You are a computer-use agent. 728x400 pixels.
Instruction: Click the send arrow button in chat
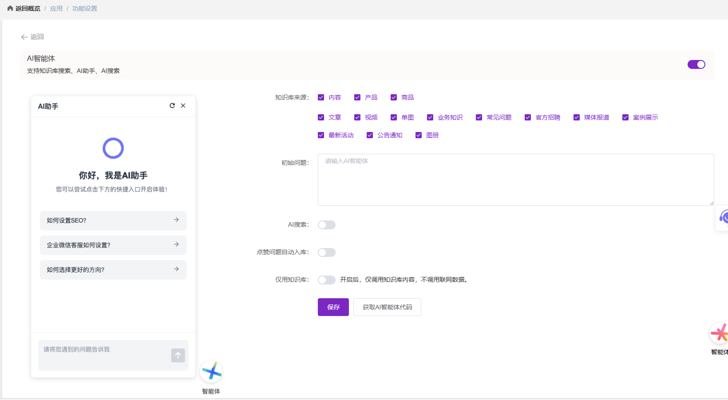click(178, 355)
